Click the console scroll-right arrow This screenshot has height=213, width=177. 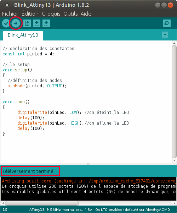pyautogui.click(x=174, y=203)
